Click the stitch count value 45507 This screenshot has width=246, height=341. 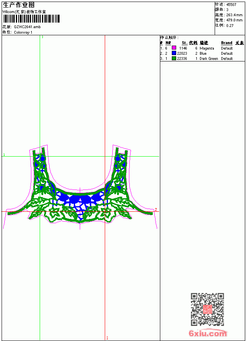click(231, 5)
